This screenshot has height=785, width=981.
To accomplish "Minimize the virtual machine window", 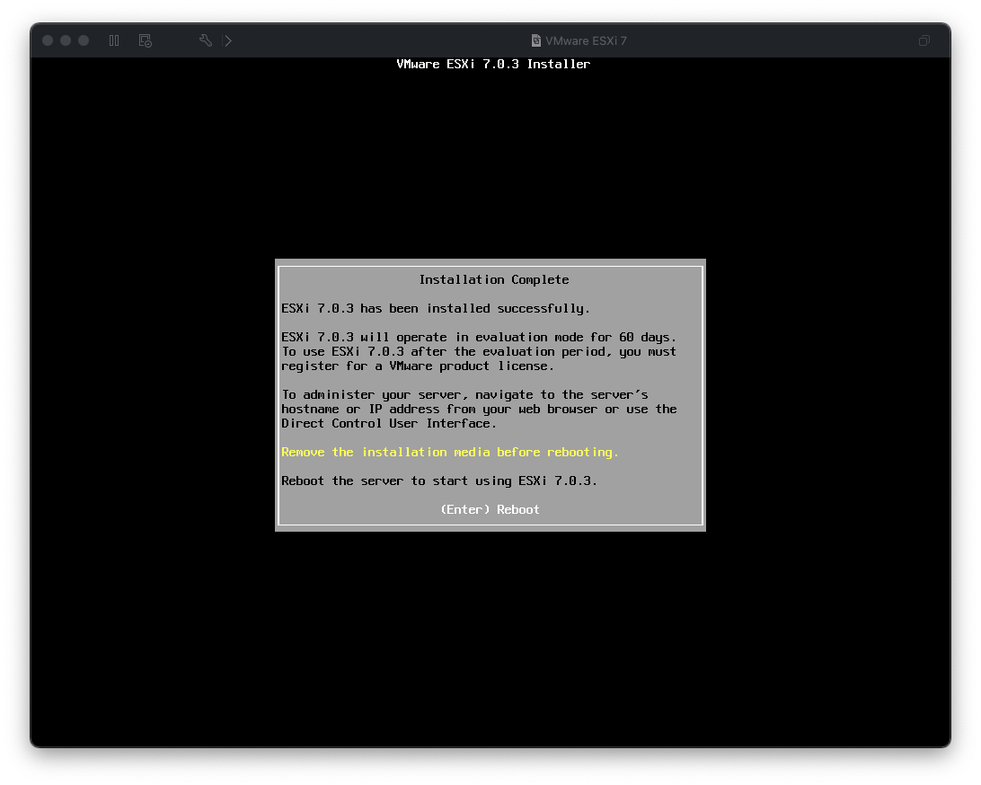I will click(x=66, y=40).
